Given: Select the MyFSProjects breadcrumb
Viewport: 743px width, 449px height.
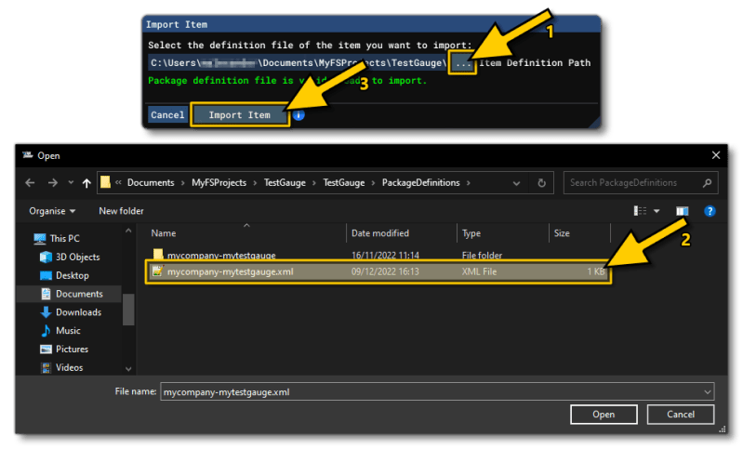Looking at the screenshot, I should [219, 183].
